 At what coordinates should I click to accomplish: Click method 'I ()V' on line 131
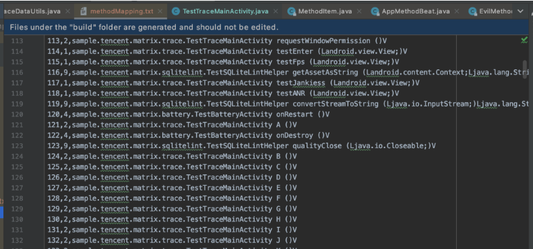(286, 230)
